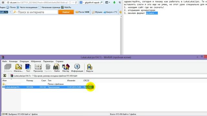The height and width of the screenshot is (116, 207).
Task: Run the Вирусы virus scan tool
Action: pos(90,68)
